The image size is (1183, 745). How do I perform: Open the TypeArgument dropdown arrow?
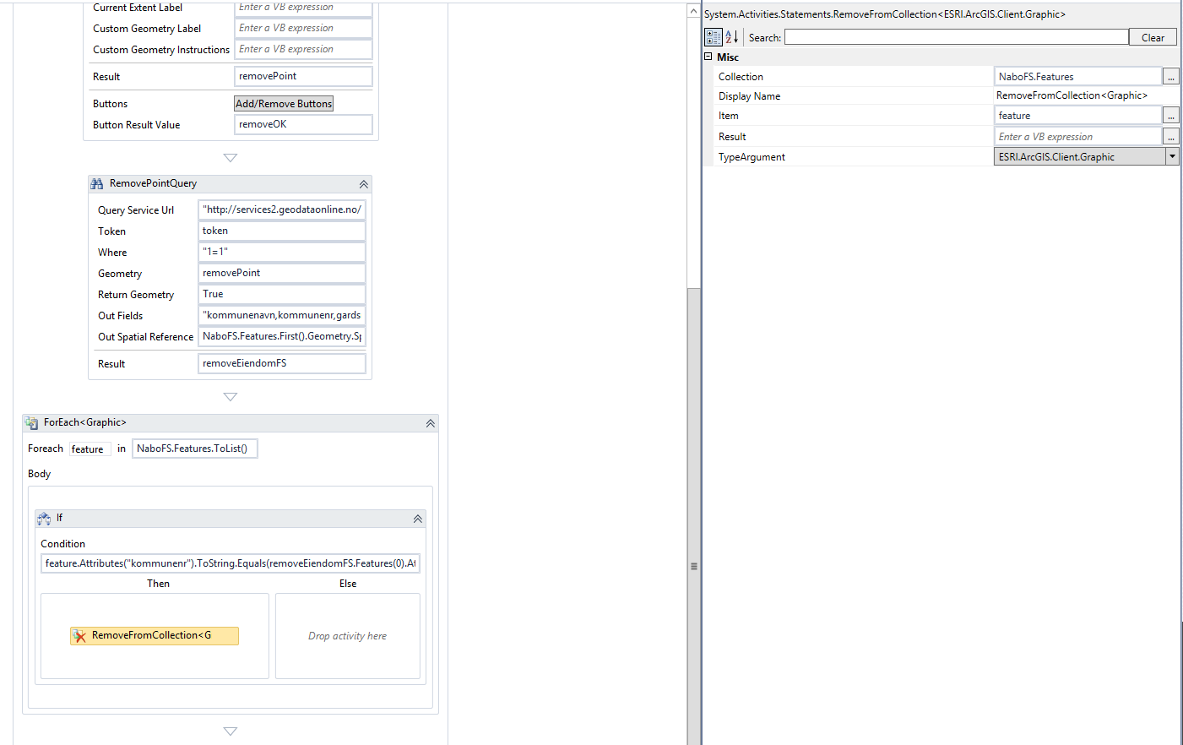(x=1172, y=156)
